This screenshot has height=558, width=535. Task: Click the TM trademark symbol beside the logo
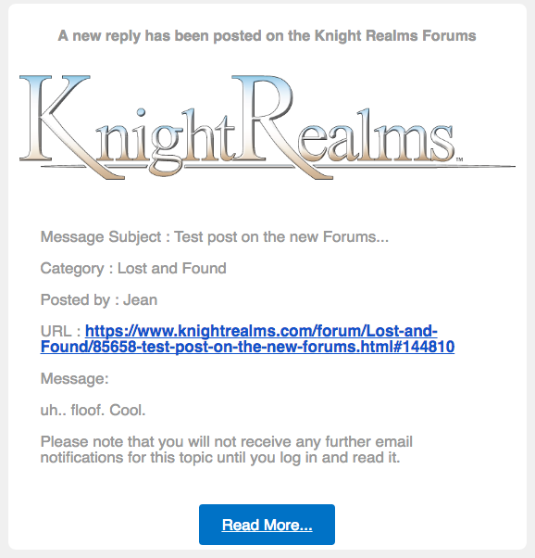459,159
